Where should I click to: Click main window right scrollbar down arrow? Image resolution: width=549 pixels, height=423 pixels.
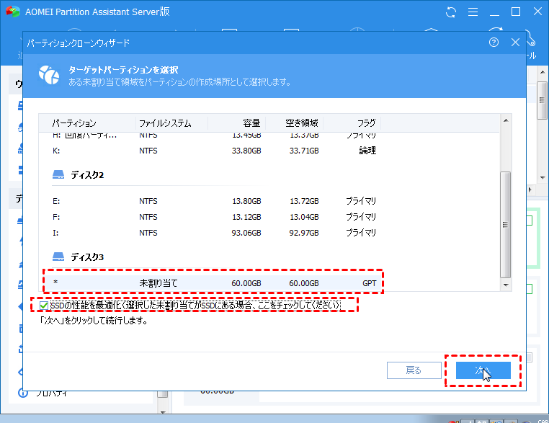[x=543, y=177]
